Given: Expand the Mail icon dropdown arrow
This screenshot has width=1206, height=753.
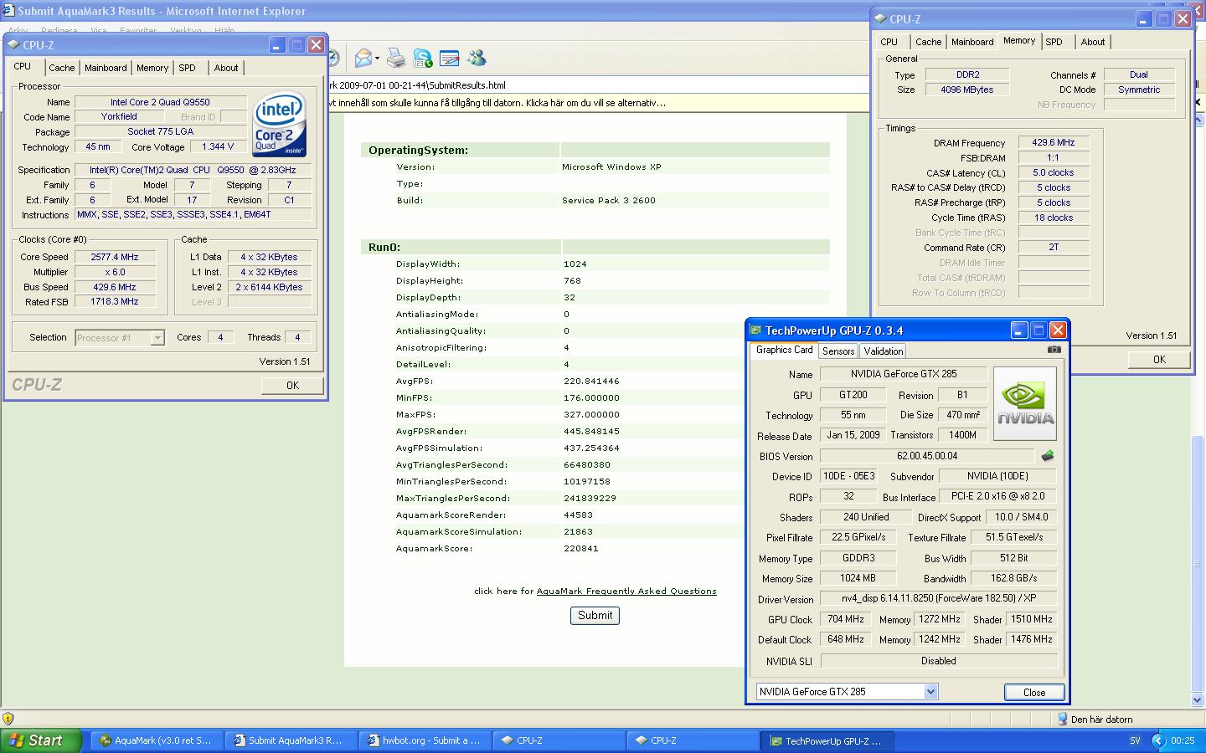Looking at the screenshot, I should (x=377, y=58).
